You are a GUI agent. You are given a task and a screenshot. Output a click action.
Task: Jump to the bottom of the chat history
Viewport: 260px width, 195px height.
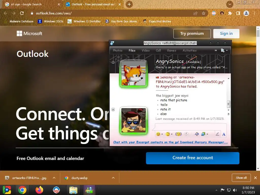coord(229,114)
